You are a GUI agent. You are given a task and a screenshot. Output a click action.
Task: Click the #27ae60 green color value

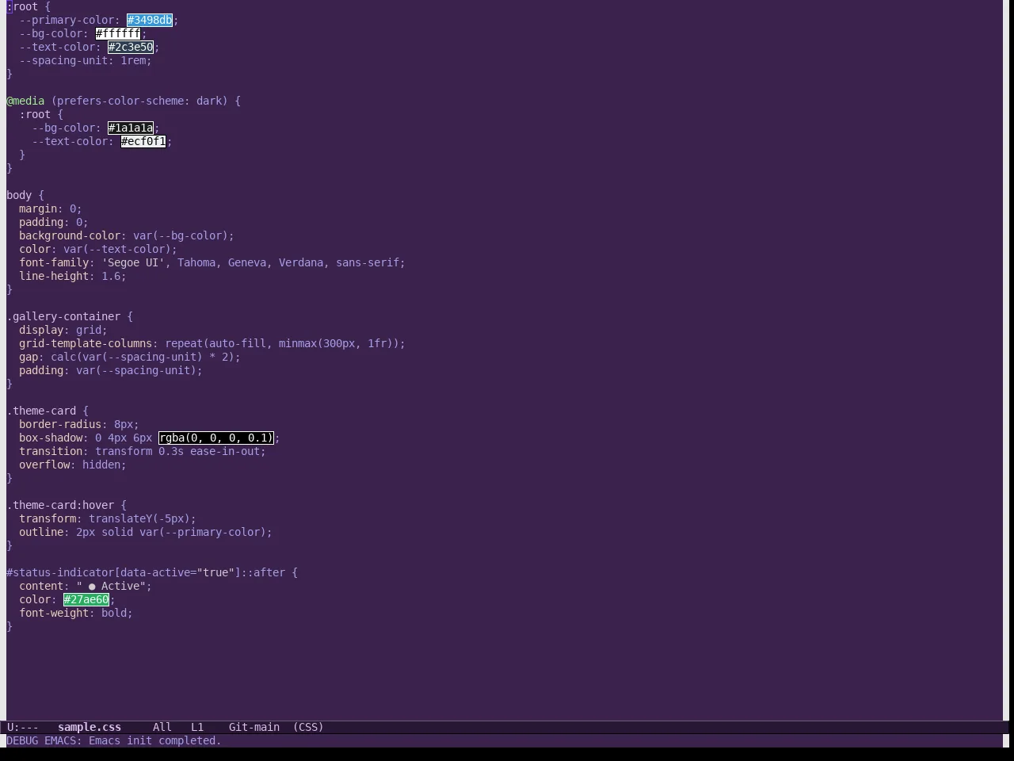point(86,599)
